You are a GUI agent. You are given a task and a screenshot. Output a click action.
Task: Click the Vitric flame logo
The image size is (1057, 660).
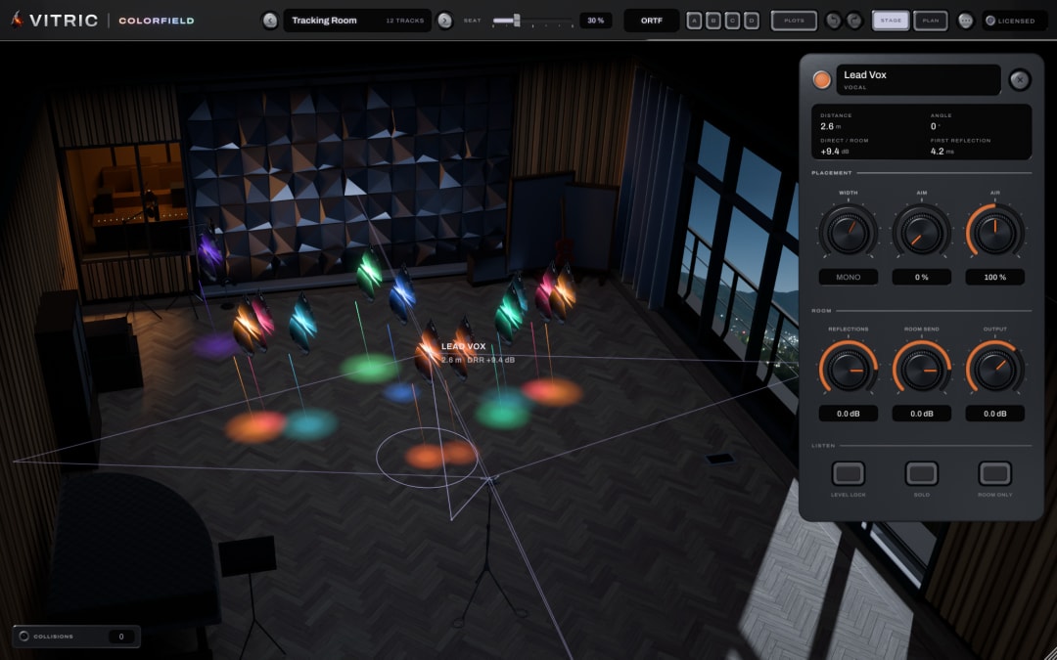(x=17, y=20)
